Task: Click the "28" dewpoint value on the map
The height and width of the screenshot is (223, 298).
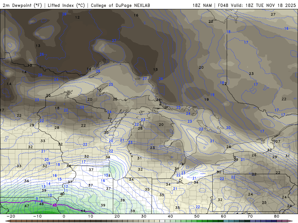Action: click(x=57, y=127)
